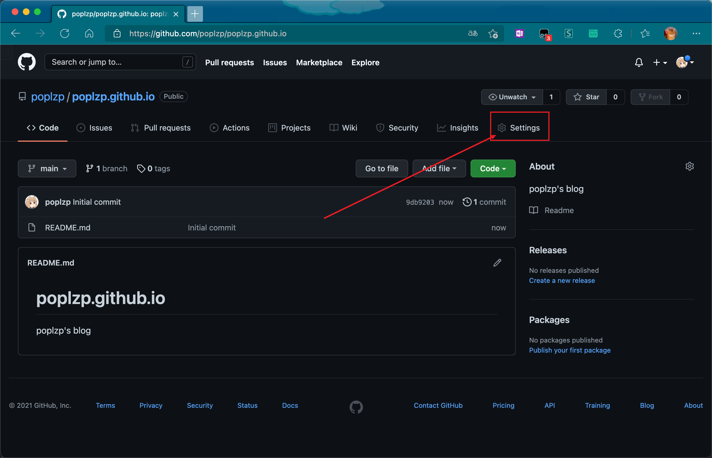Screen dimensions: 712x458
Task: Open the repository Security tab
Action: pyautogui.click(x=397, y=128)
